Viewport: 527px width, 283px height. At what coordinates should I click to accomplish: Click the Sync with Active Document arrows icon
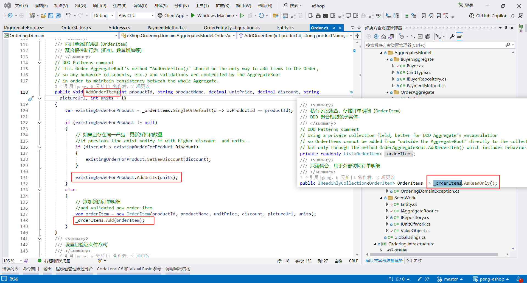[x=413, y=37]
